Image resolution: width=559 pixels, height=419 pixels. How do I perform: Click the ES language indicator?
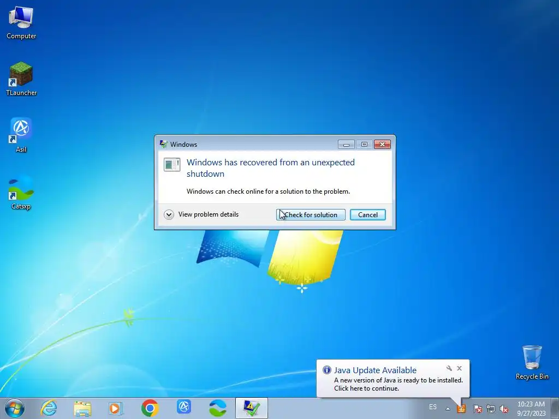pos(432,407)
